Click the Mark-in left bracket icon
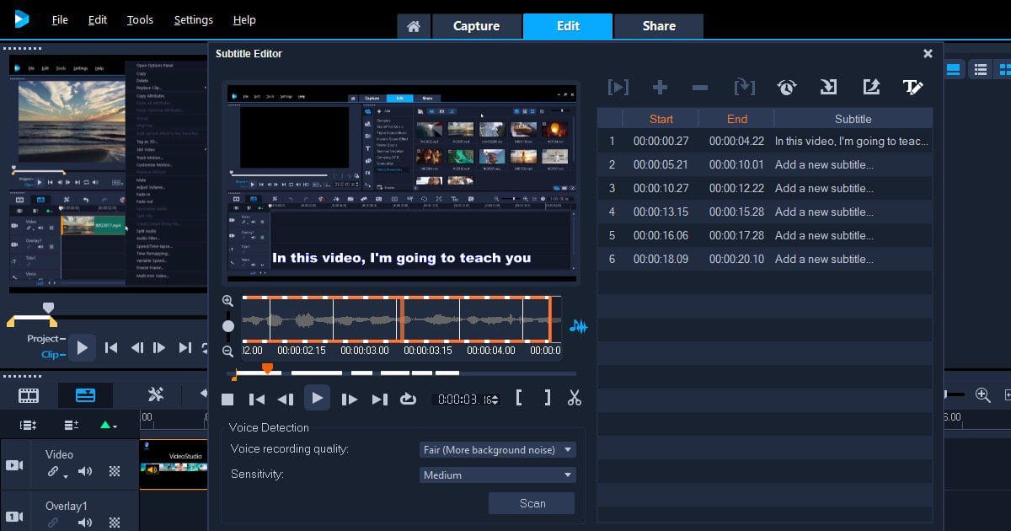 pyautogui.click(x=519, y=399)
